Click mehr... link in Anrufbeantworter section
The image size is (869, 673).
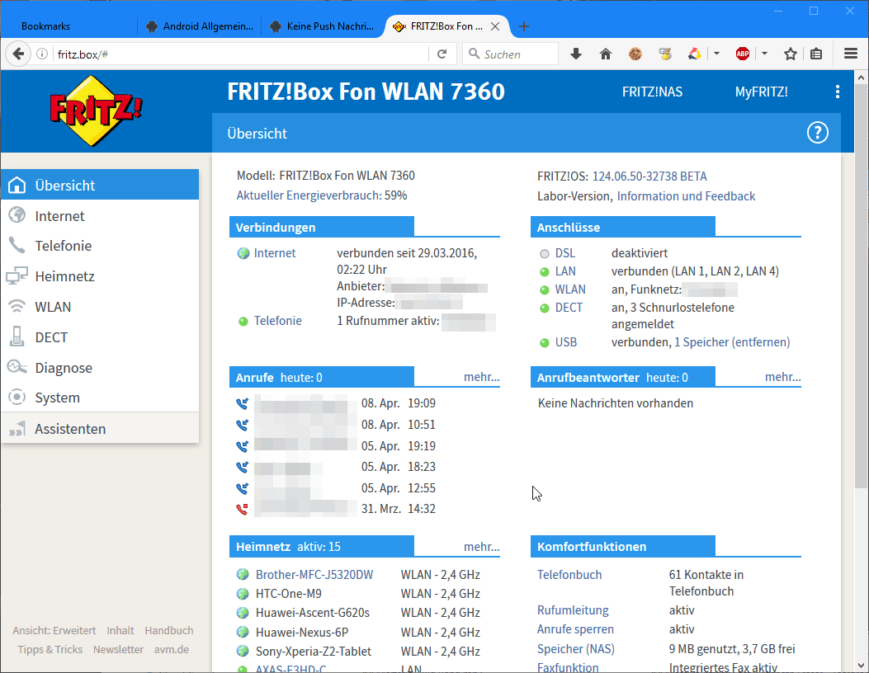click(x=782, y=377)
